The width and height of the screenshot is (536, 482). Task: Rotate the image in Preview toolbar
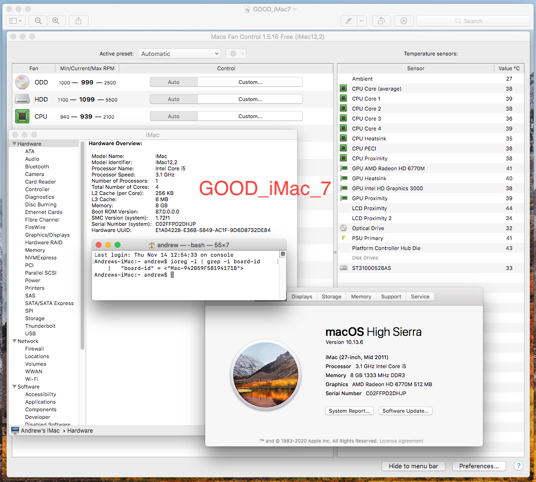click(381, 21)
